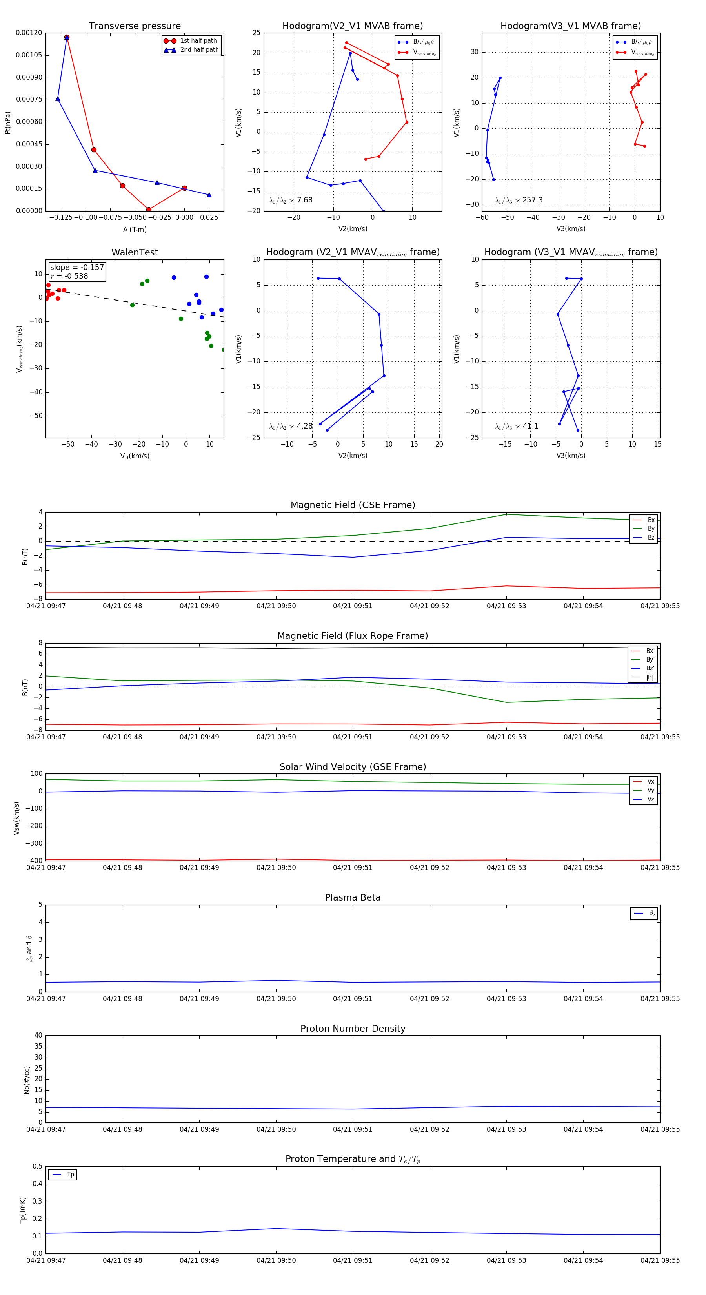Select the "1st half path" legend entry
This screenshot has width=706, height=1295.
[191, 41]
